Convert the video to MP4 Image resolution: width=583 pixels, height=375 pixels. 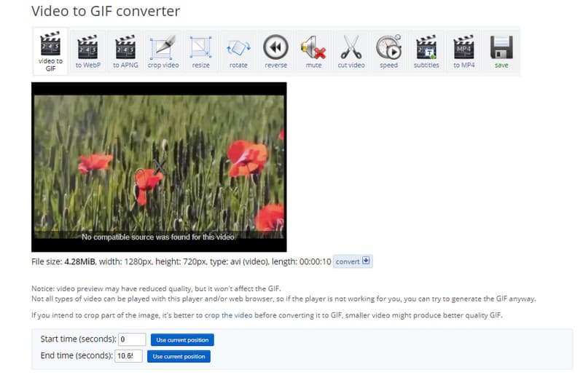pos(463,51)
